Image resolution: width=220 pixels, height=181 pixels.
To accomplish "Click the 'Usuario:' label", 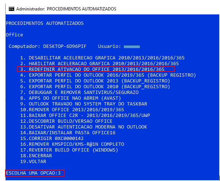I will [109, 46].
